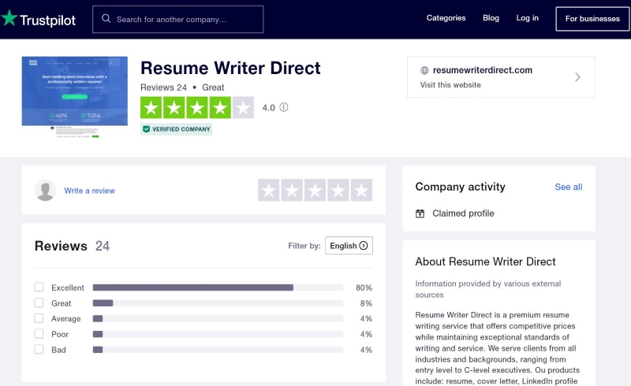Open the English language filter dropdown

pos(349,246)
